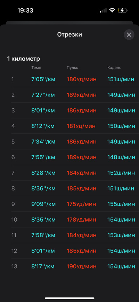The height and width of the screenshot is (302, 139).
Task: Select split 9 pace 9'09''/км
Action: [43, 204]
